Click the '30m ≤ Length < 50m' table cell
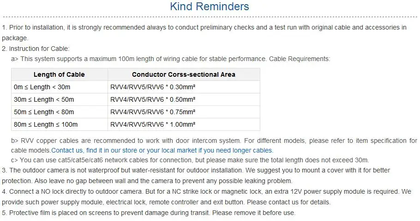 pos(59,99)
